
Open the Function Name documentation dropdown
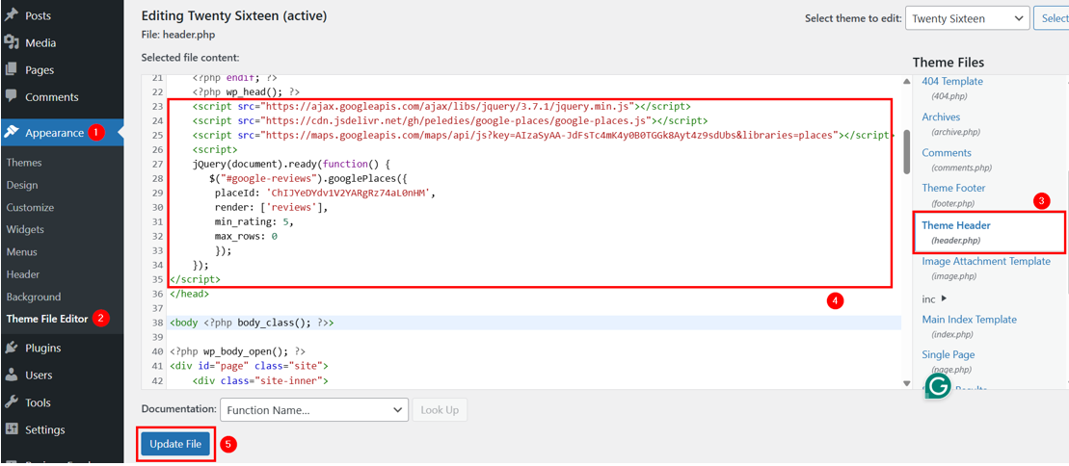click(x=314, y=410)
